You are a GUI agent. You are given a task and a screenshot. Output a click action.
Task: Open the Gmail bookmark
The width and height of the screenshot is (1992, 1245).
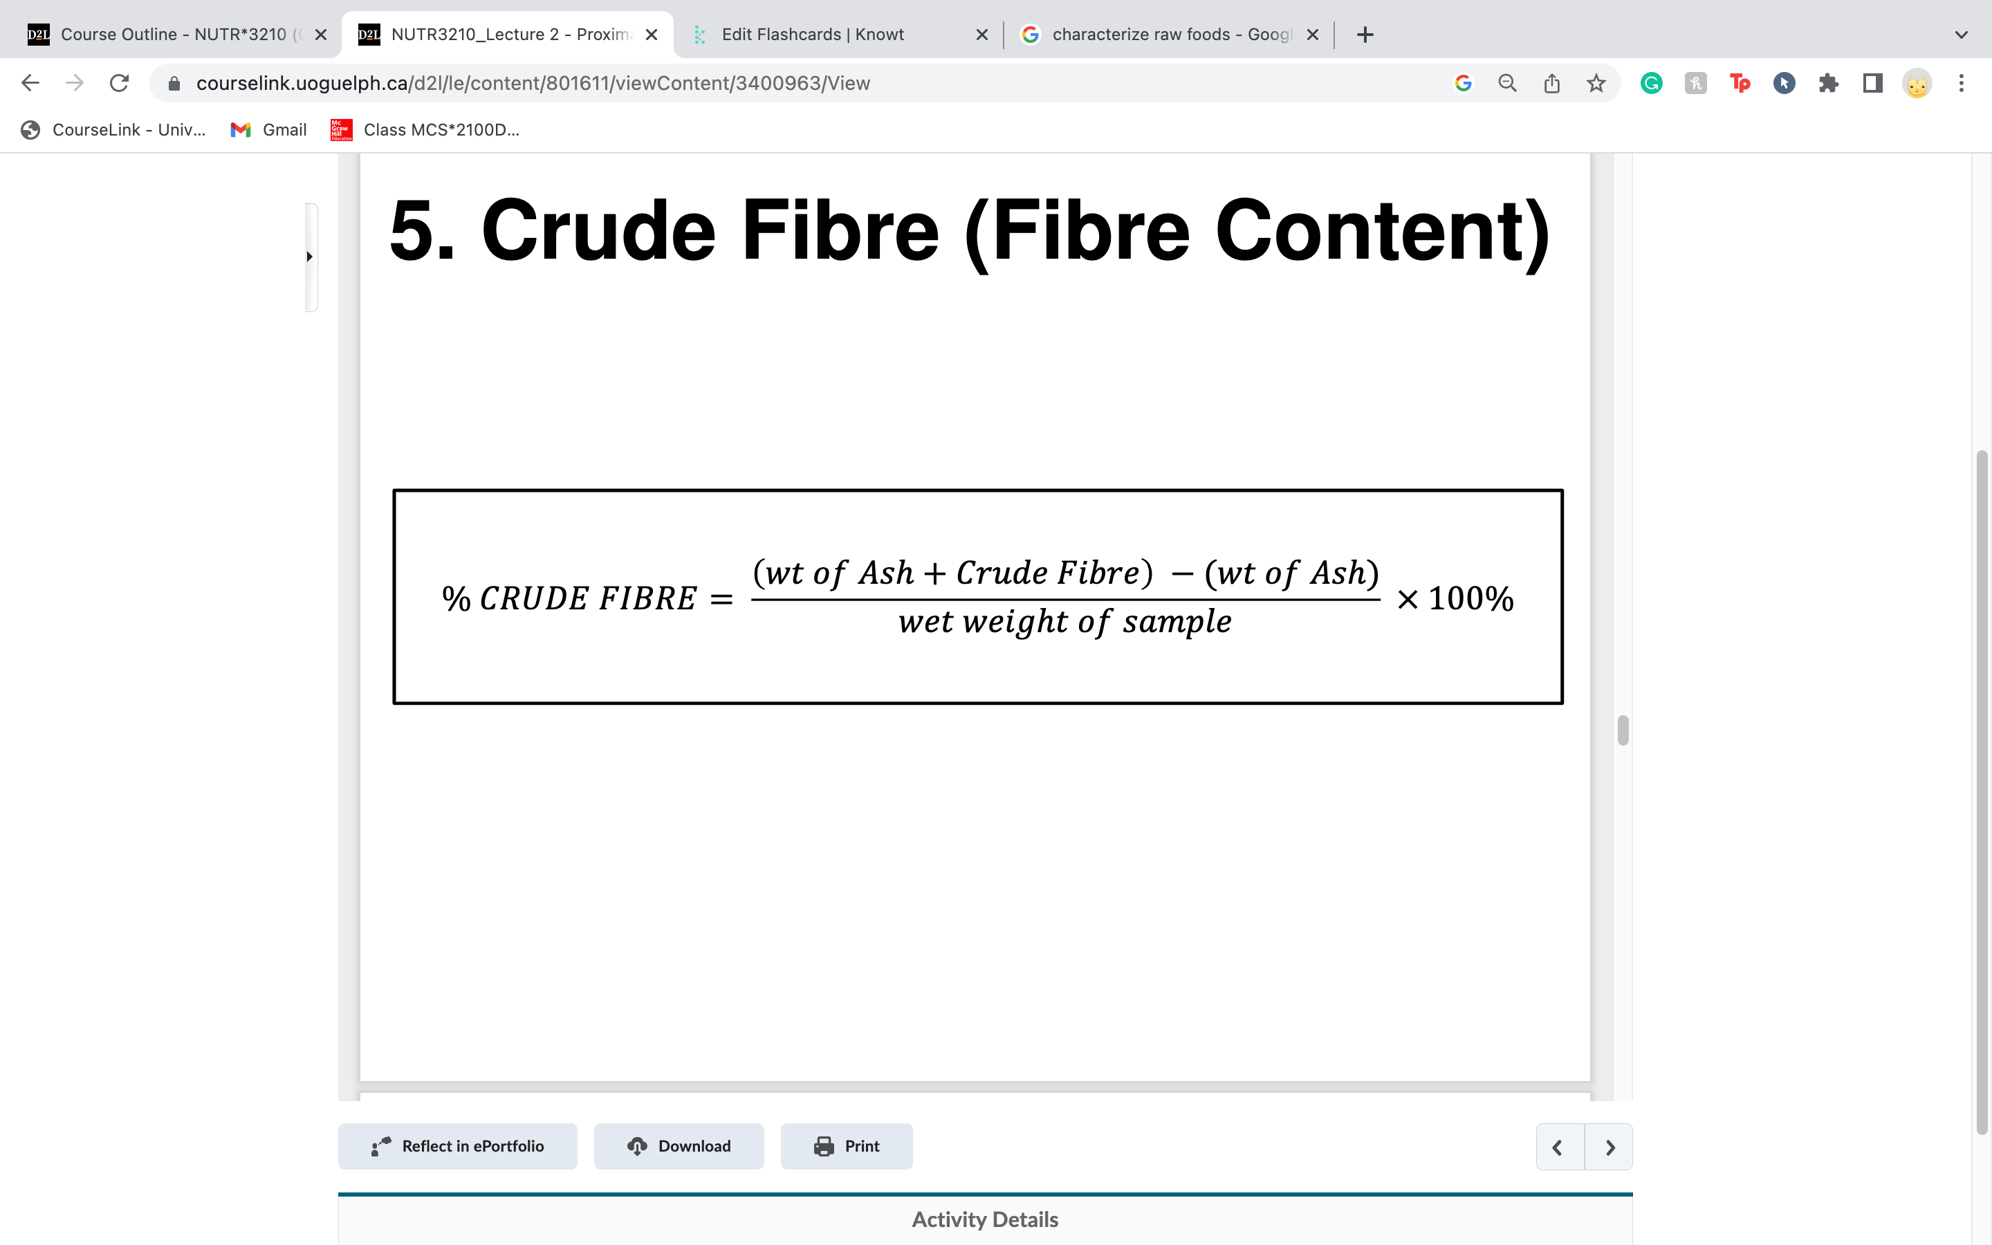pos(268,129)
